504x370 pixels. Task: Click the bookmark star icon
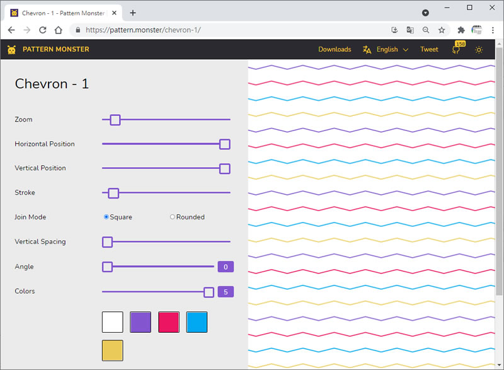(x=442, y=30)
